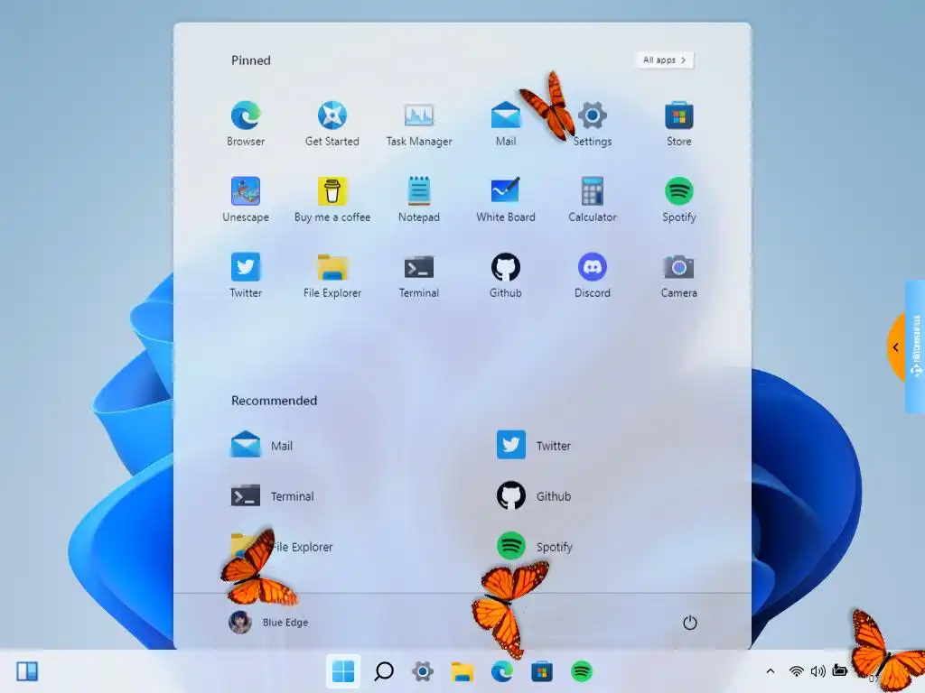Launch Get Started from pinned apps

point(332,123)
